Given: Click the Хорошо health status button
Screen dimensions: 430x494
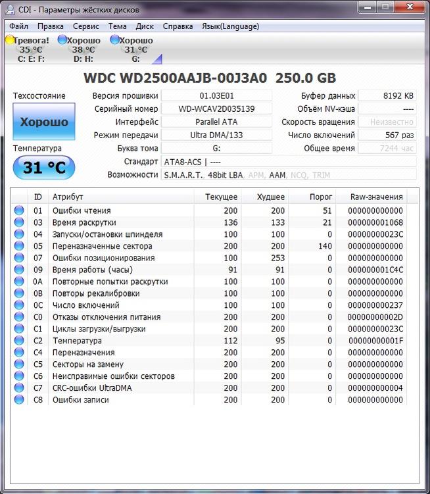Looking at the screenshot, I should tap(44, 122).
